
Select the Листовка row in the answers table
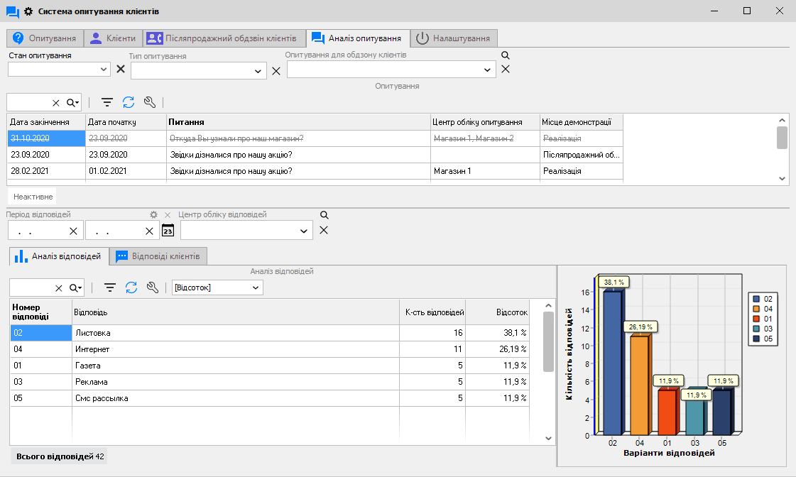click(x=234, y=332)
